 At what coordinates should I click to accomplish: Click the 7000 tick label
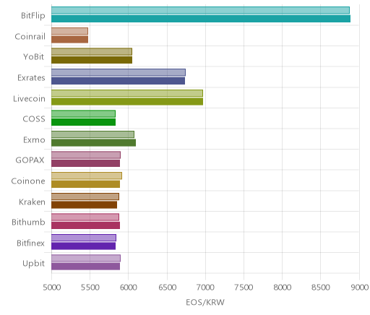point(205,288)
